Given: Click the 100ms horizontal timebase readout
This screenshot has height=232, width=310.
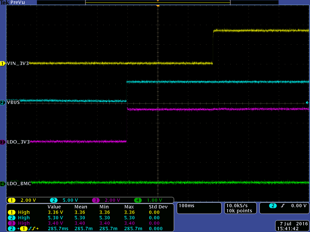Looking at the screenshot, I should 186,206.
